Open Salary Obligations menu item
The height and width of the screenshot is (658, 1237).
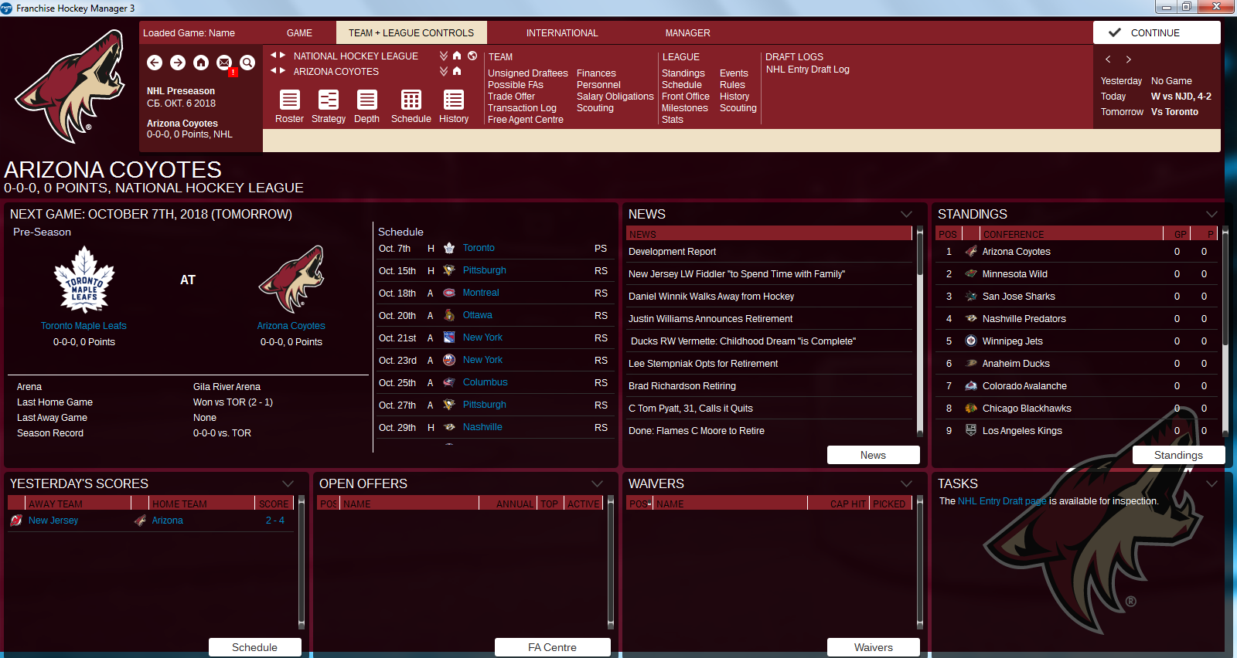coord(615,97)
